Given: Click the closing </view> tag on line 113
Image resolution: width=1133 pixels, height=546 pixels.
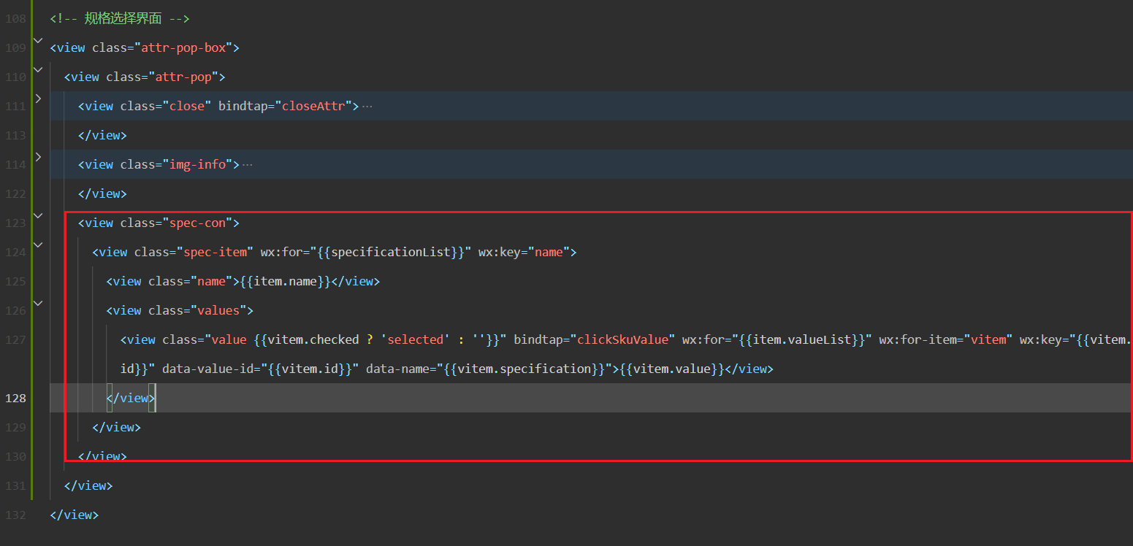Looking at the screenshot, I should (x=102, y=136).
